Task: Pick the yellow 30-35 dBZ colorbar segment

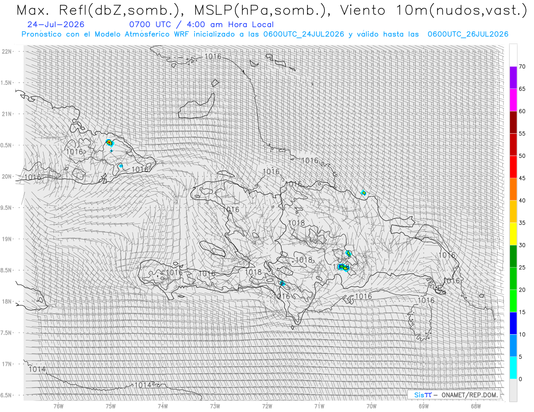Action: pyautogui.click(x=513, y=234)
